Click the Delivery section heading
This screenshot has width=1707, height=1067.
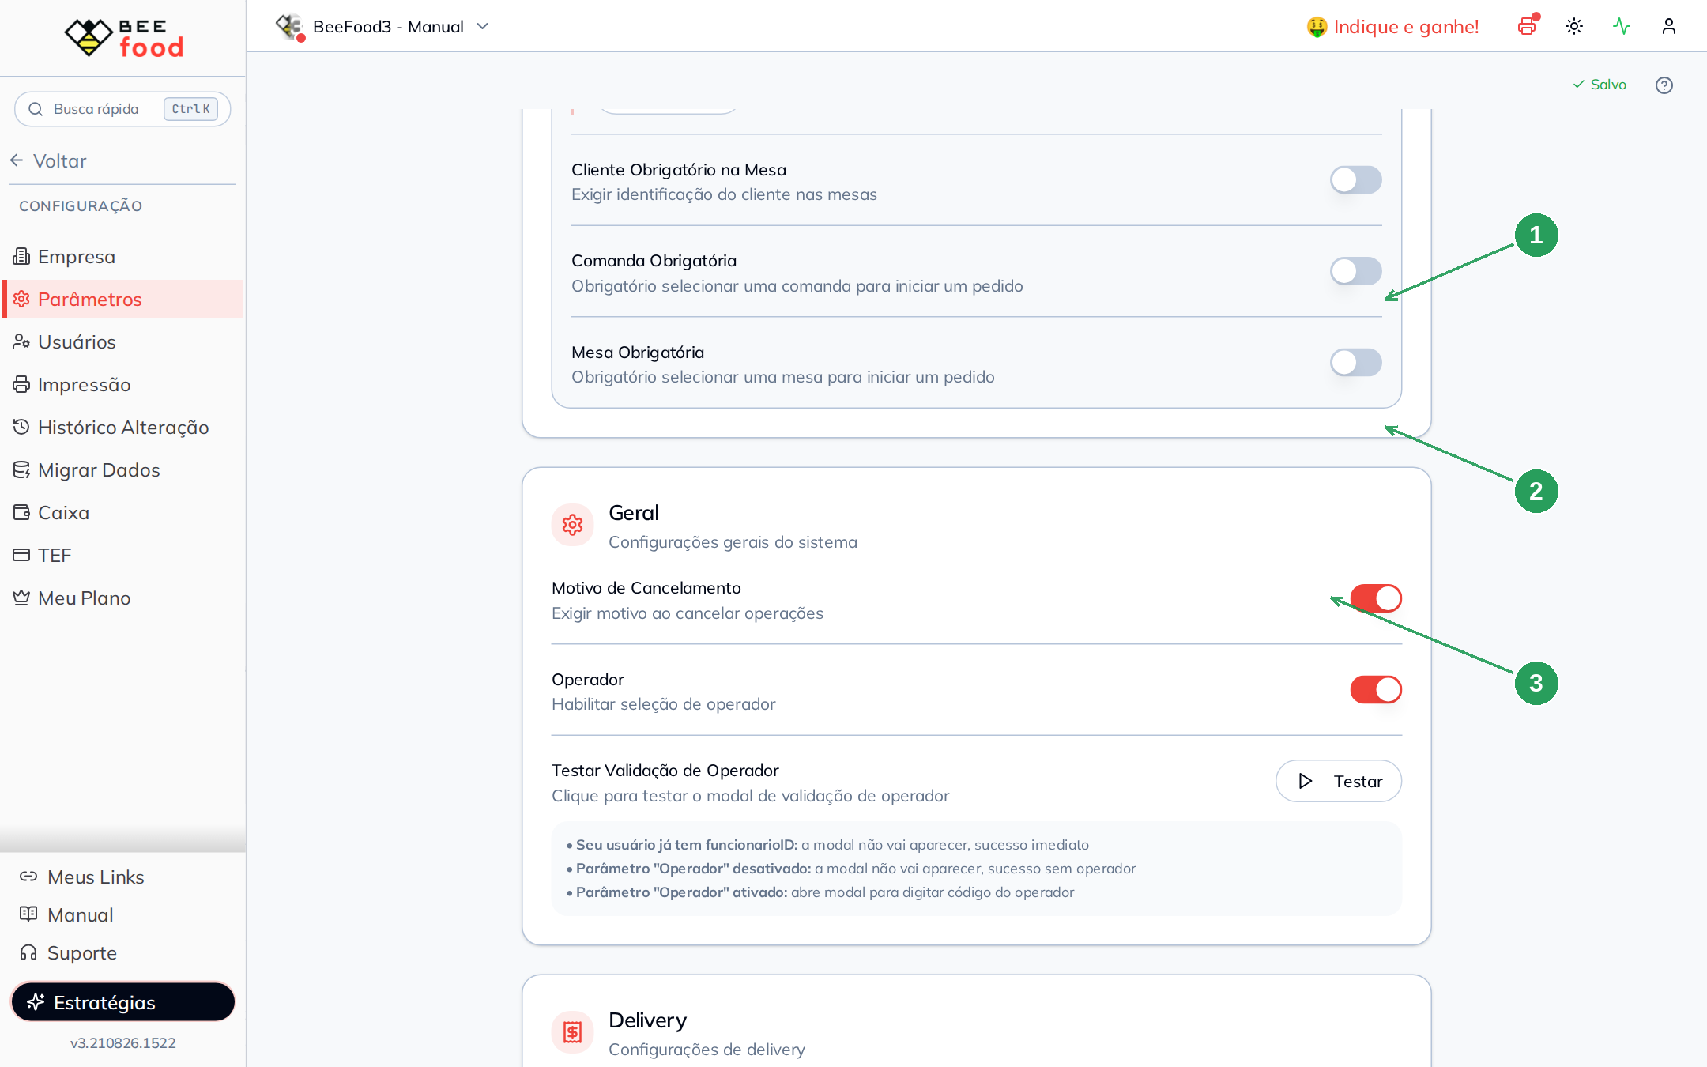tap(648, 1020)
